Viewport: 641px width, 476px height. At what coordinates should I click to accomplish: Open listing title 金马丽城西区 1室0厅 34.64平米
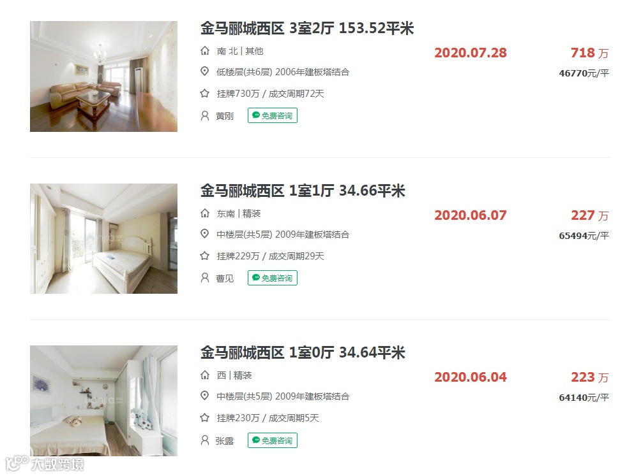(x=303, y=352)
